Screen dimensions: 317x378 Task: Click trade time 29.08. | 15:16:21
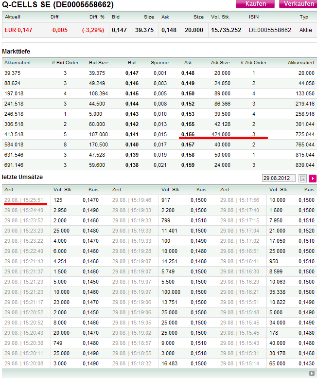[x=240, y=292]
